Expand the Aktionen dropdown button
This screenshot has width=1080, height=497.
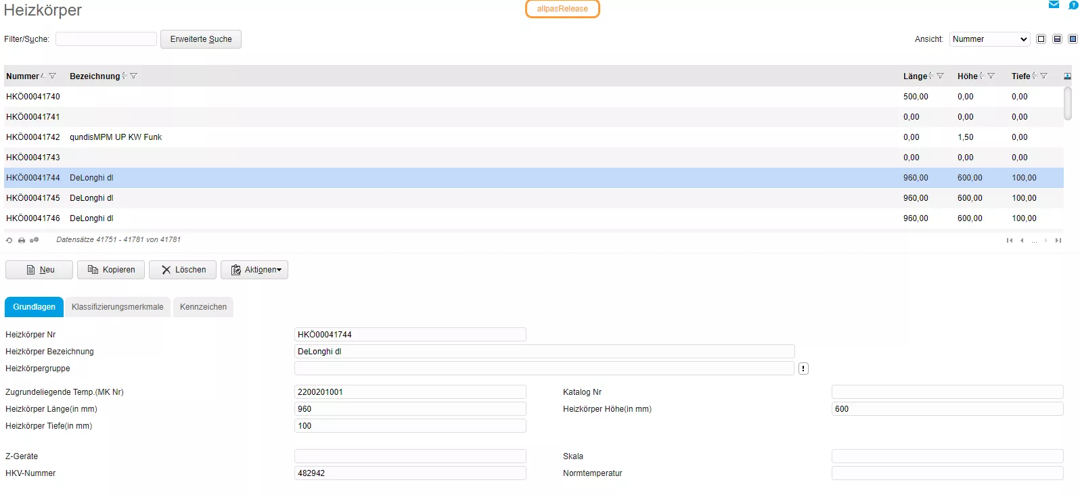254,270
